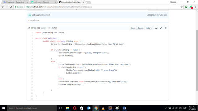Open a new browser tab

point(89,2)
